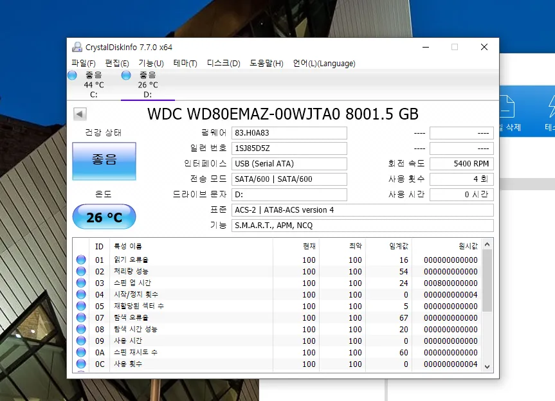Click status orb for attribute 02
The width and height of the screenshot is (555, 401).
point(81,271)
